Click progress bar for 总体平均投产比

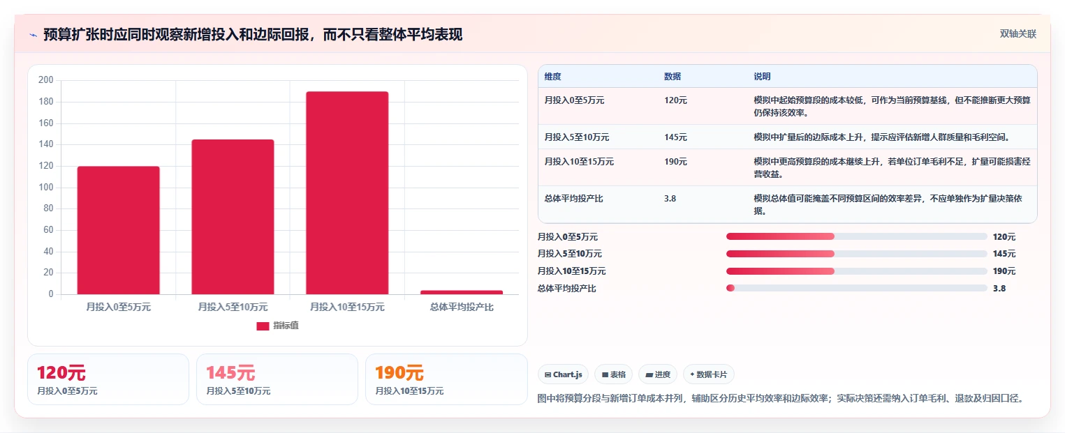[856, 288]
